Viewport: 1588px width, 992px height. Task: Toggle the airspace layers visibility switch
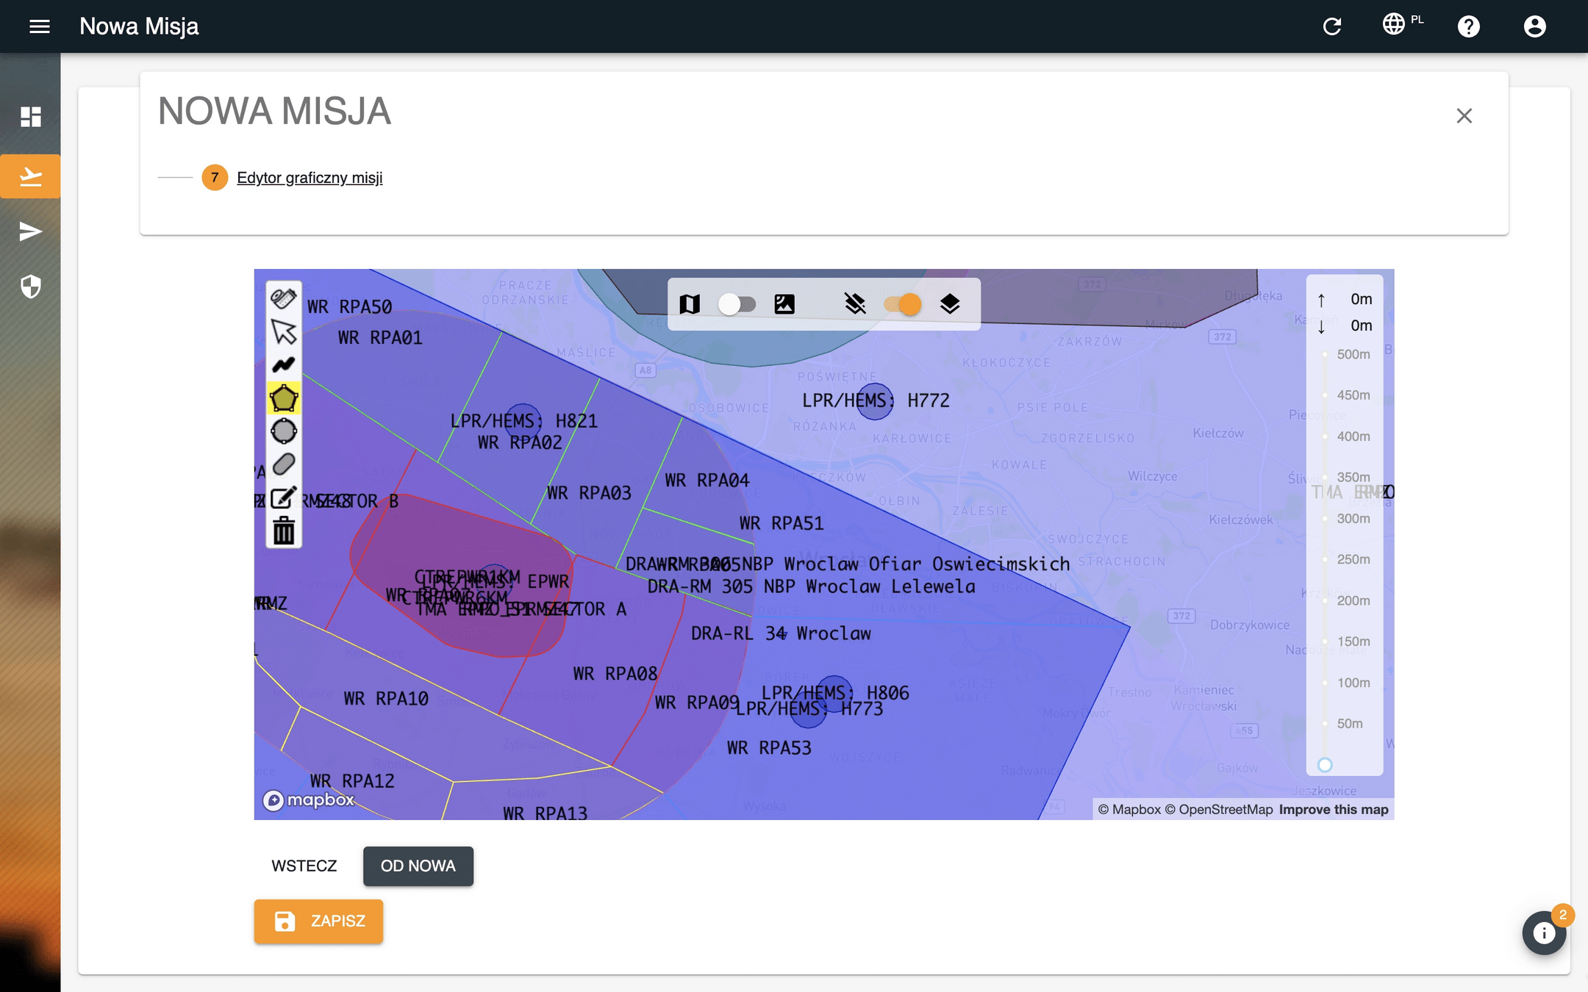pyautogui.click(x=902, y=304)
